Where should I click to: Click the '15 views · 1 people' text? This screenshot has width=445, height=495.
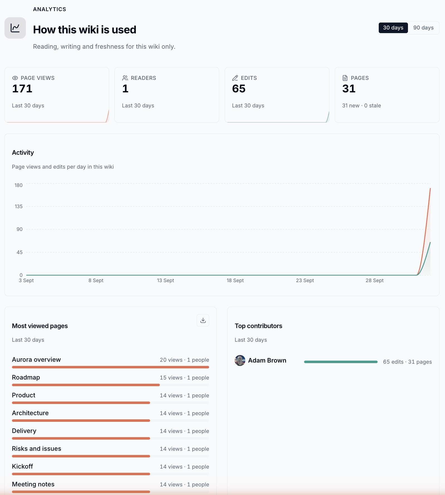pyautogui.click(x=184, y=378)
